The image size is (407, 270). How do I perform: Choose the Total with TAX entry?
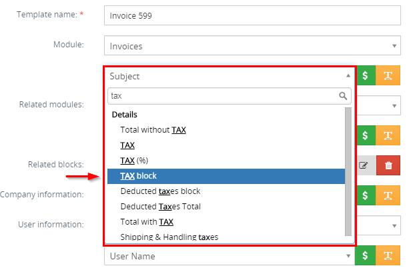point(147,222)
